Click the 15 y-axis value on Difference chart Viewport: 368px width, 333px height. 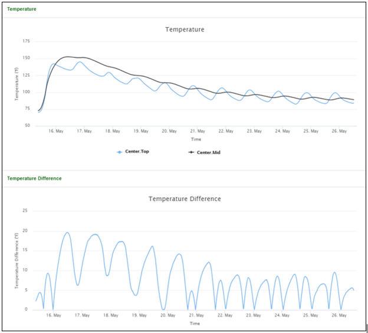[x=25, y=250]
